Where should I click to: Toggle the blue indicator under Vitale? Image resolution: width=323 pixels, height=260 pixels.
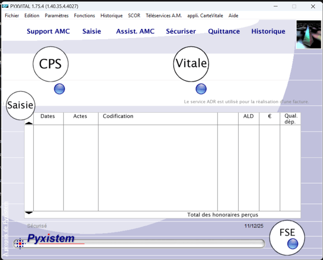coord(201,89)
